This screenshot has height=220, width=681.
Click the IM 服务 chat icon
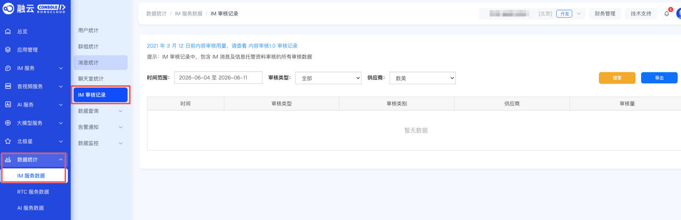click(8, 68)
